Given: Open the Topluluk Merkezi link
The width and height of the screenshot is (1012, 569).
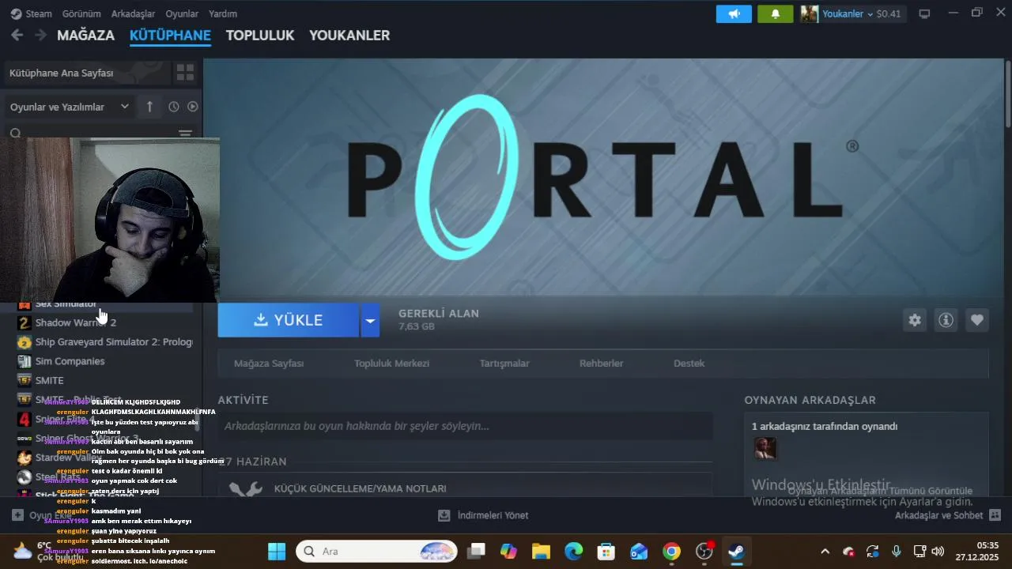Looking at the screenshot, I should click(391, 364).
